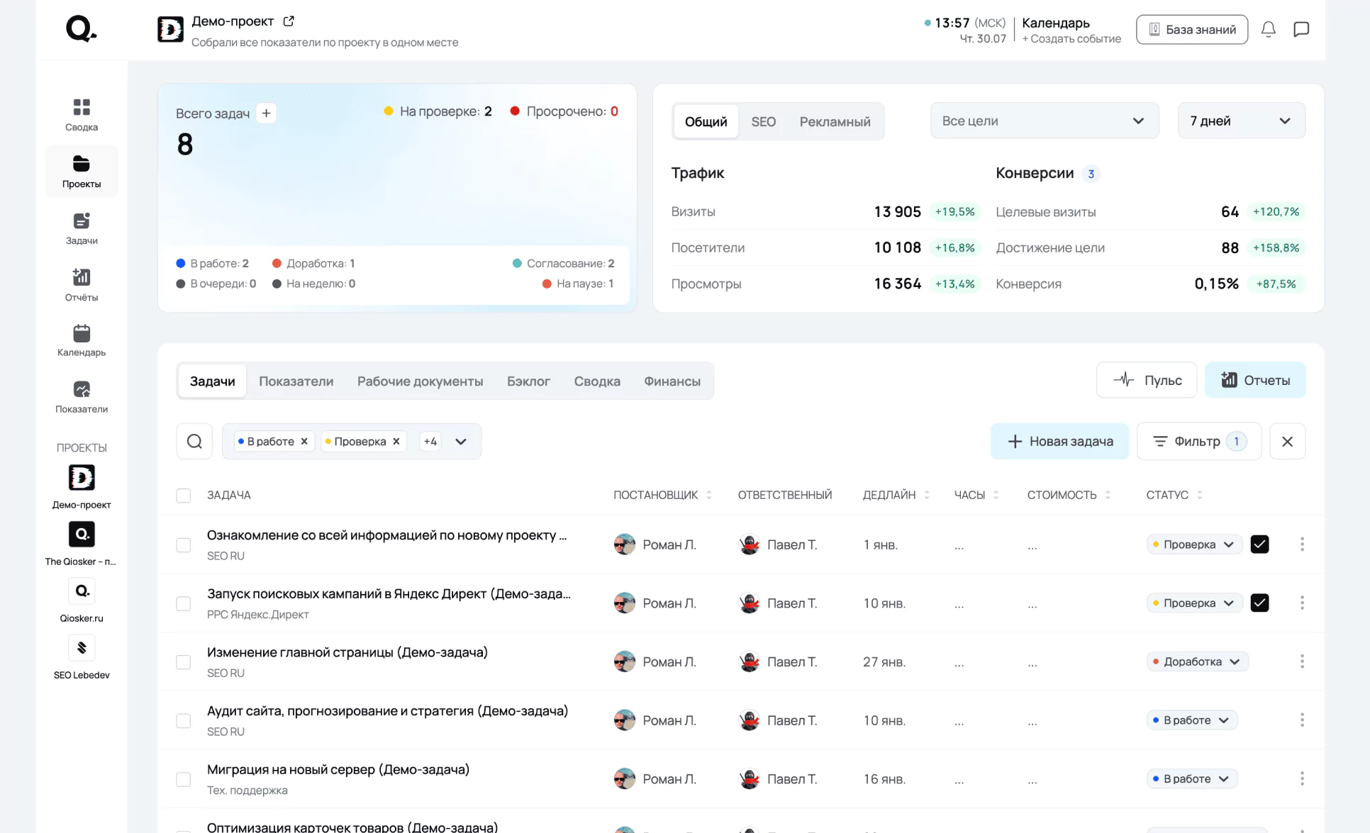Open the Бэклог tab
1370x833 pixels.
click(528, 381)
